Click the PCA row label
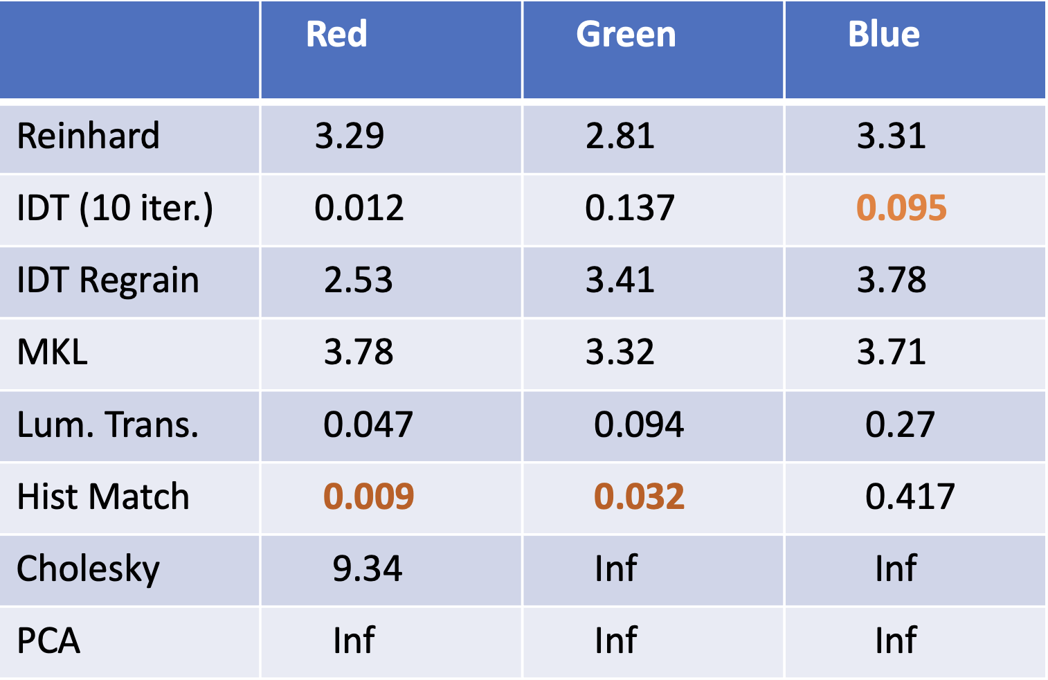 pyautogui.click(x=48, y=641)
